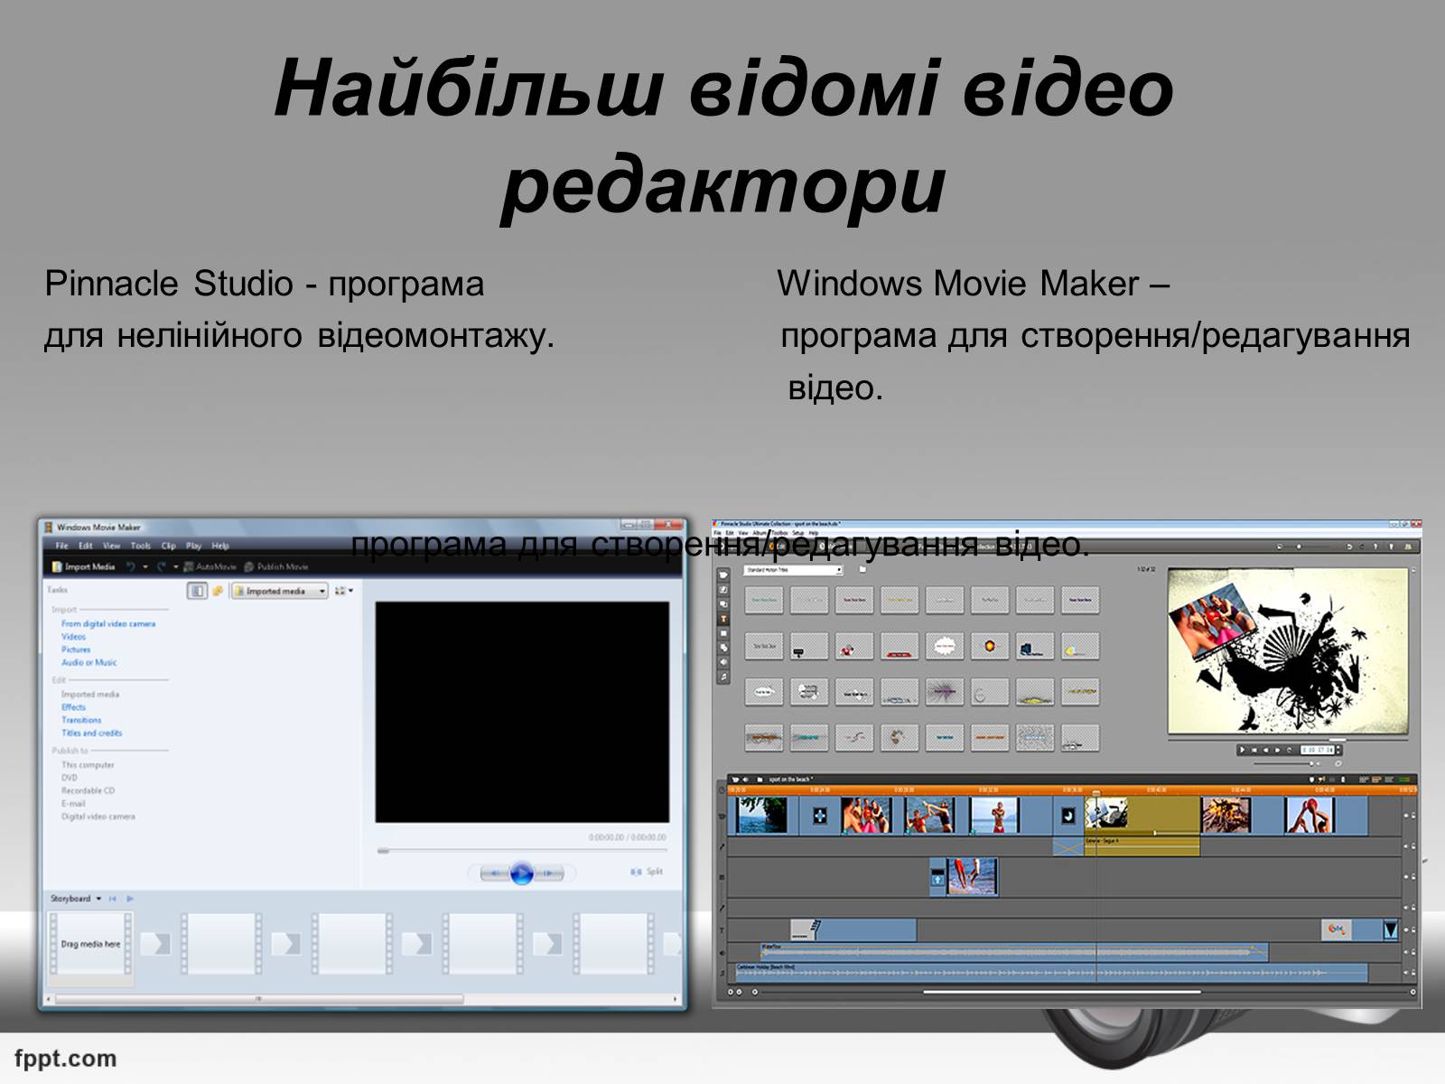Click the Rewind storyboard icon
The width and height of the screenshot is (1445, 1084).
[113, 898]
